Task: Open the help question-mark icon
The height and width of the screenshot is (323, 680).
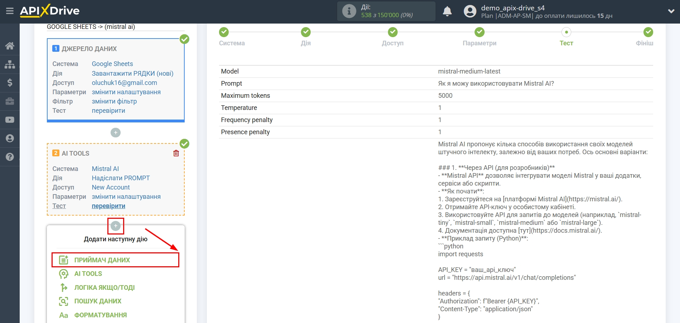Action: pyautogui.click(x=10, y=157)
